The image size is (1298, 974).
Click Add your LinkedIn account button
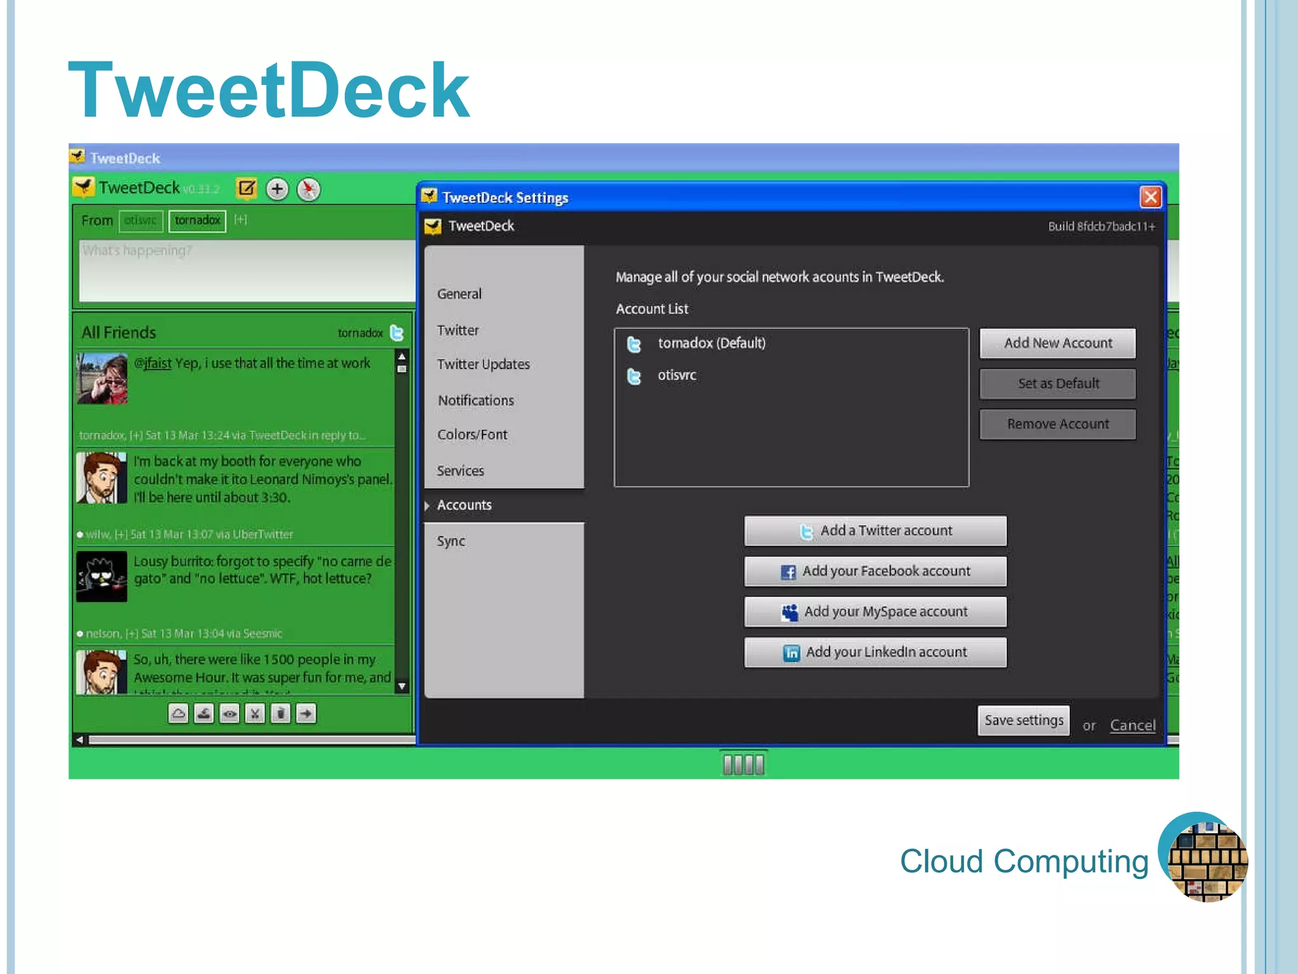click(x=875, y=653)
